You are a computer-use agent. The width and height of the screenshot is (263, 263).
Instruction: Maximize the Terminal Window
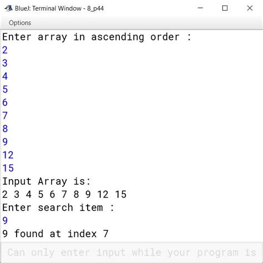point(225,8)
